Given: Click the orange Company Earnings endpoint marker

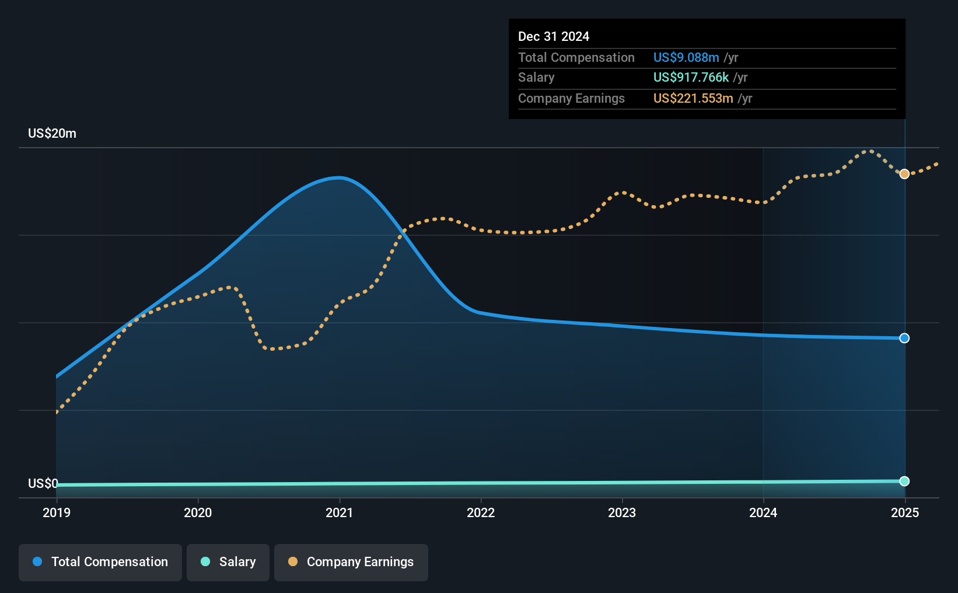Looking at the screenshot, I should coord(904,174).
